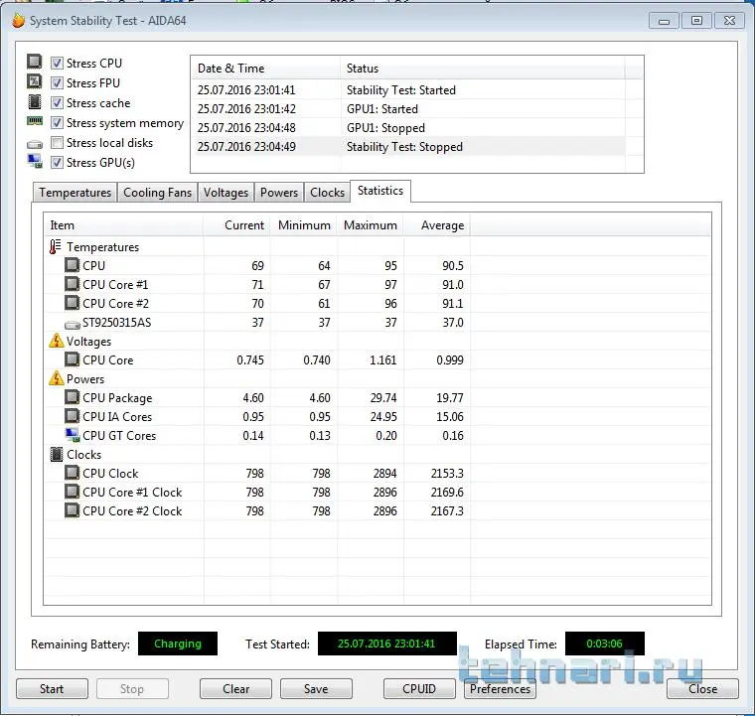Click the Start button
755x716 pixels.
[52, 689]
